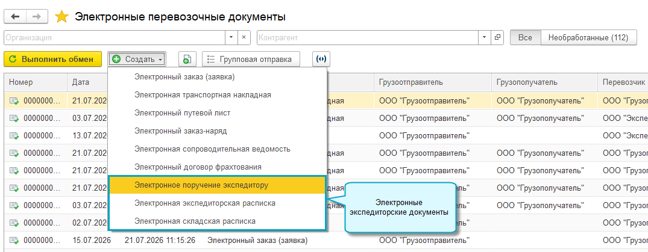The image size is (648, 252).
Task: Go back with the left arrow button
Action: [15, 16]
